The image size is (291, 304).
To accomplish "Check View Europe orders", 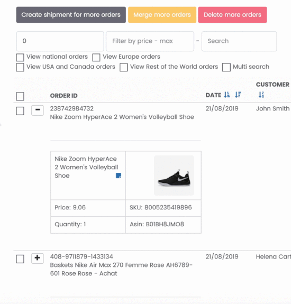I will 96,58.
